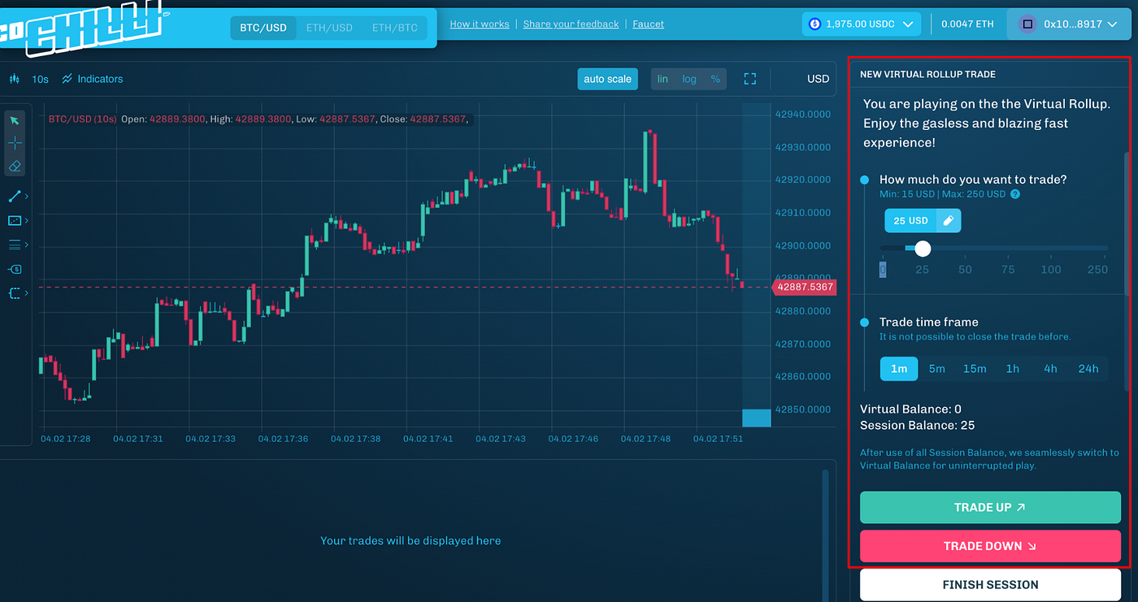Open the Indicators panel

[92, 80]
